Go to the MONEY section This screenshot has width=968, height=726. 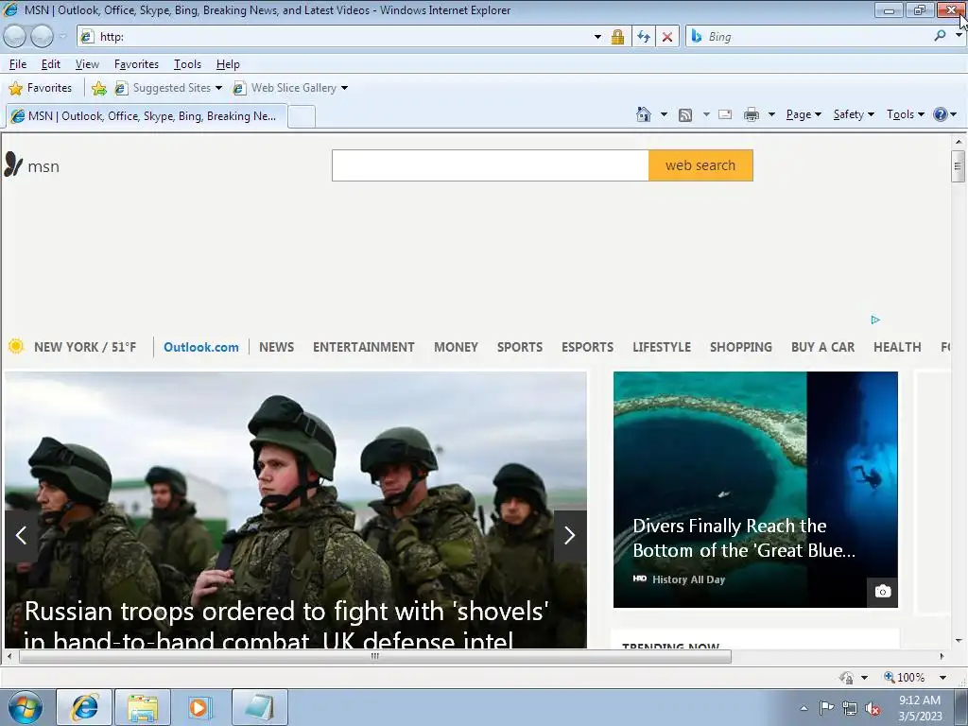[457, 347]
